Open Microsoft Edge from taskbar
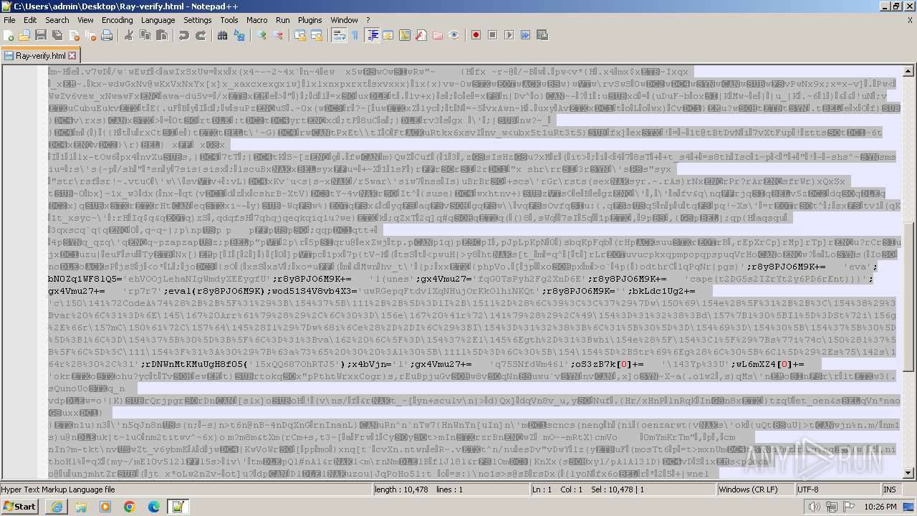Image resolution: width=917 pixels, height=516 pixels. pos(153,507)
